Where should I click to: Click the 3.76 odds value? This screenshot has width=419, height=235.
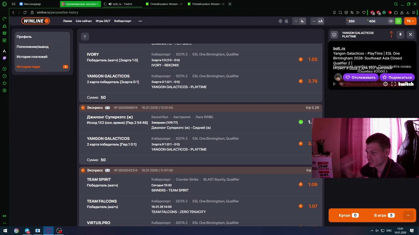pyautogui.click(x=313, y=81)
